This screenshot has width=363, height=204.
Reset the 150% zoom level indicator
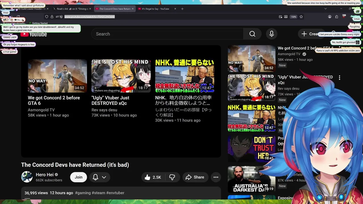tap(294, 17)
